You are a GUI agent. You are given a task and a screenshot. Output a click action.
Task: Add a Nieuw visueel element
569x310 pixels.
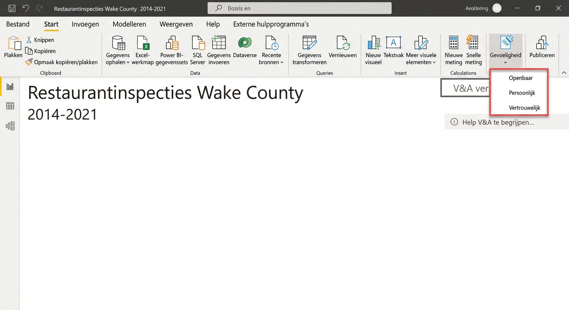(x=373, y=49)
